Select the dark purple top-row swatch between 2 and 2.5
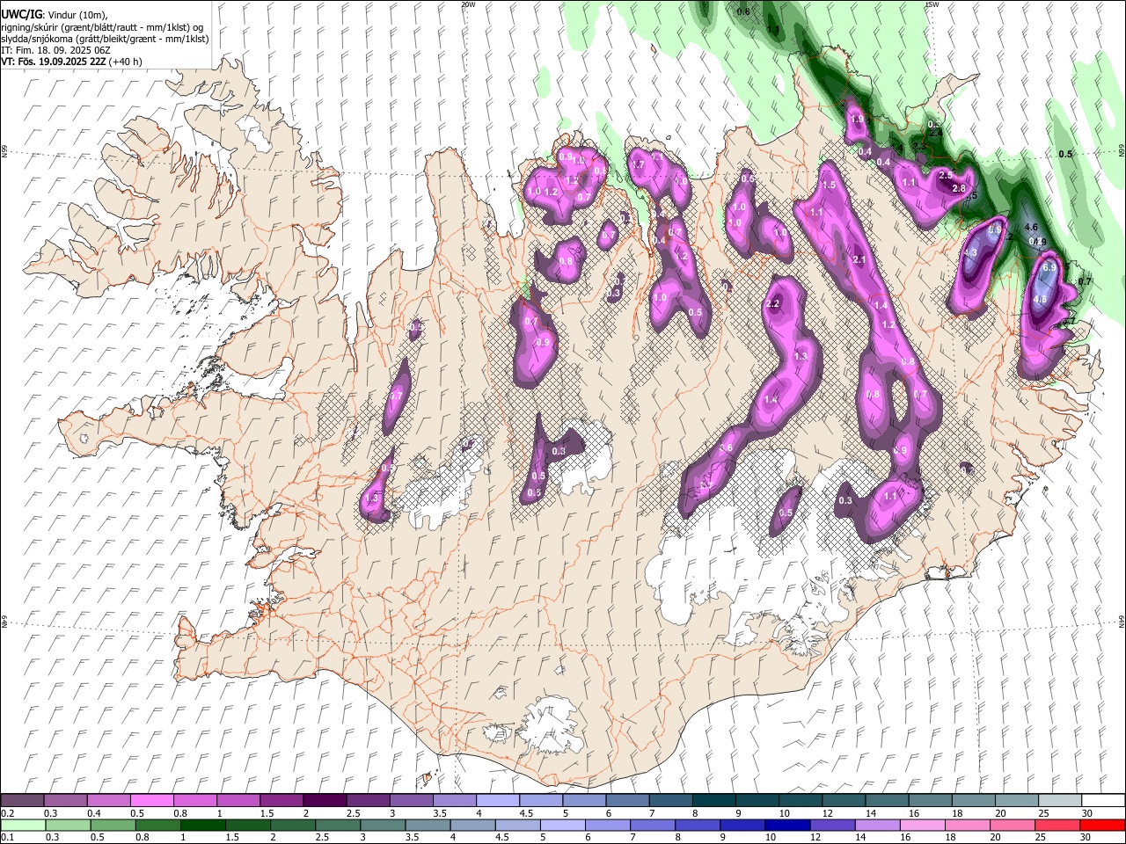The width and height of the screenshot is (1126, 844). (x=324, y=801)
